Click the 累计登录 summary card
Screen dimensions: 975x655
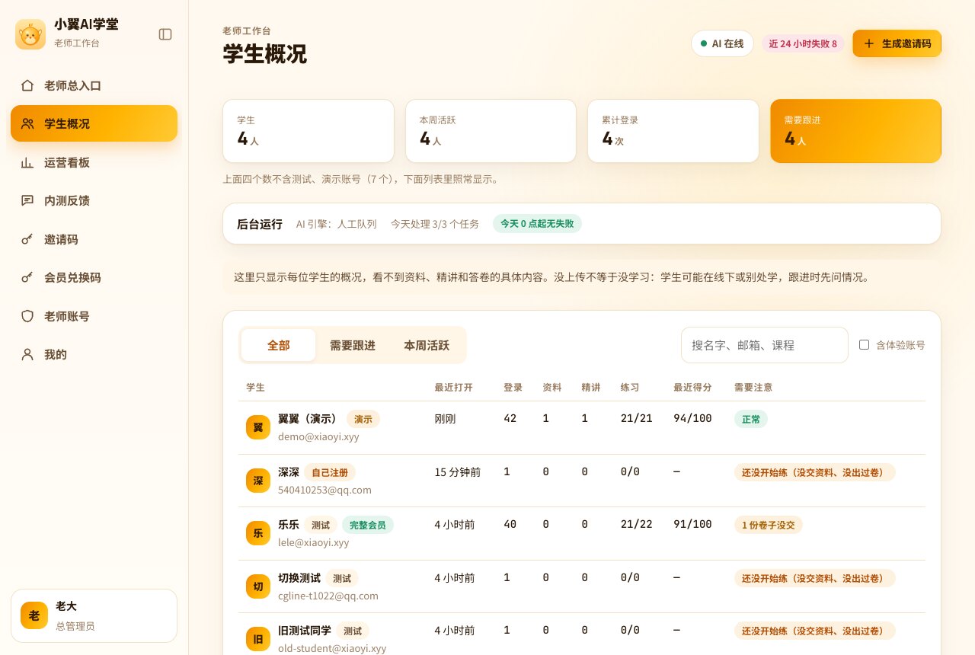(x=673, y=131)
